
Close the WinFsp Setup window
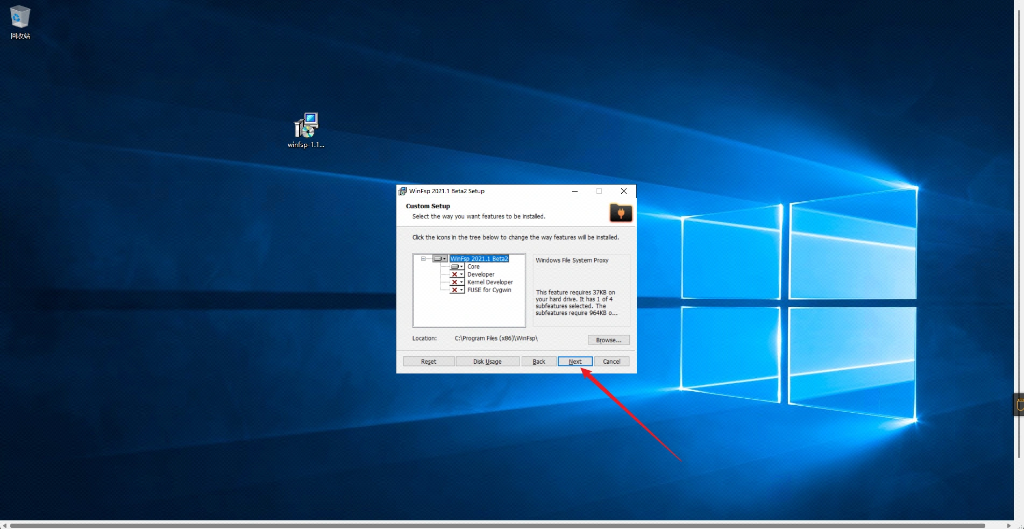pos(624,191)
